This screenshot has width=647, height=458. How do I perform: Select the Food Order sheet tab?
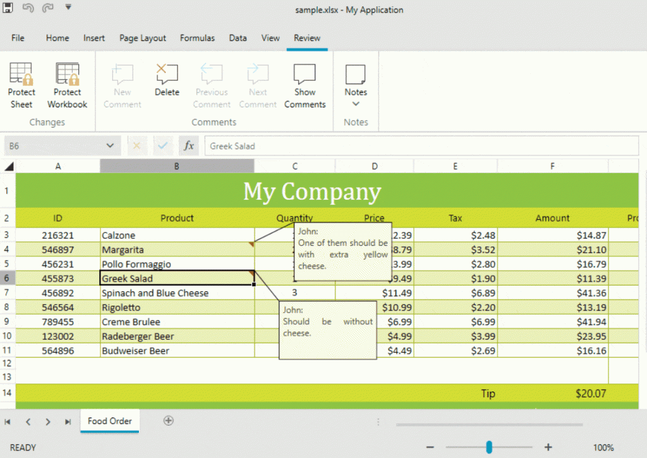(109, 421)
